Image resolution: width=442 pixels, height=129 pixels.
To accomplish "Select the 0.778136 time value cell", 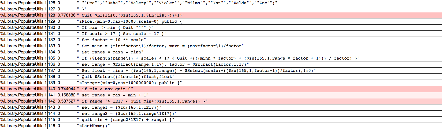I will pyautogui.click(x=66, y=15).
